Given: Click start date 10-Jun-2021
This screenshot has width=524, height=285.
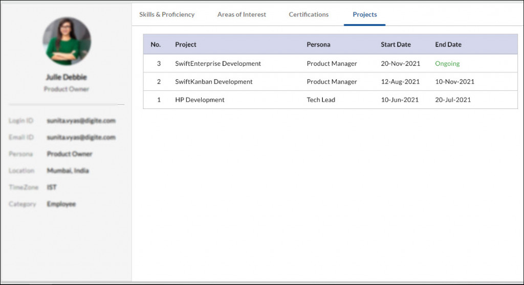Looking at the screenshot, I should [x=400, y=100].
